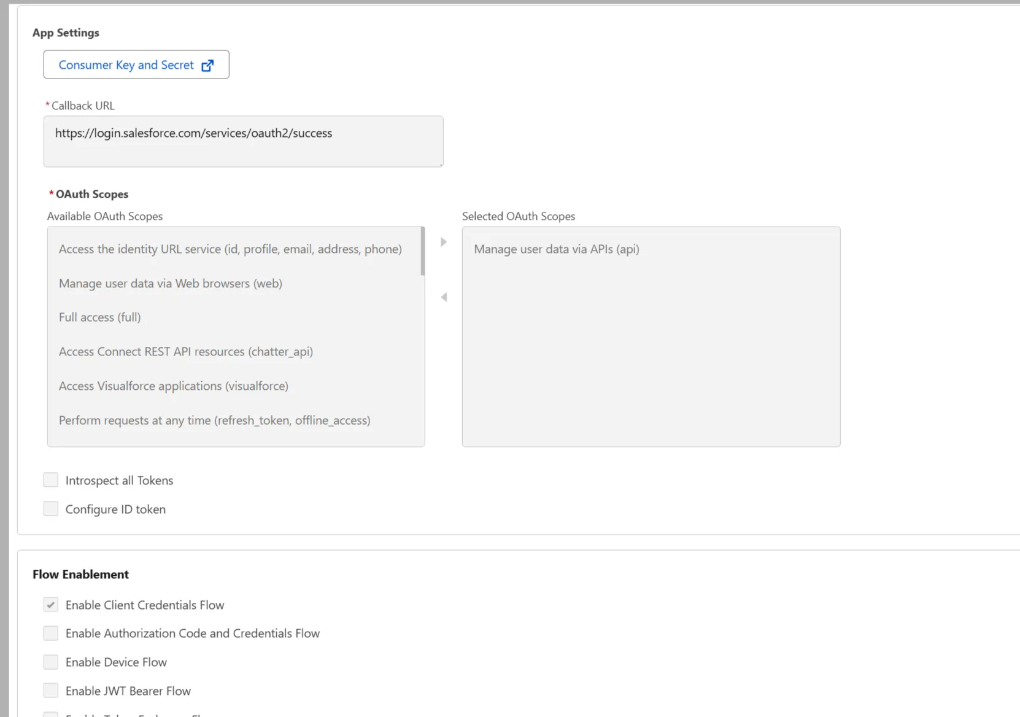The width and height of the screenshot is (1020, 717).
Task: Click the external link icon beside Consumer Key
Action: (x=207, y=65)
